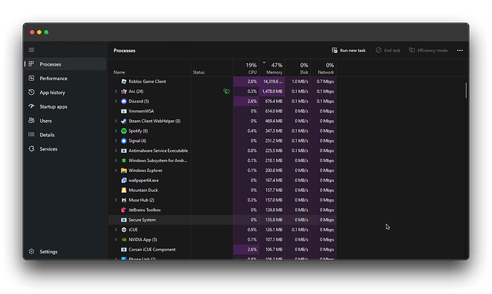This screenshot has height=294, width=492.
Task: Open Settings gear in the sidebar
Action: 31,251
